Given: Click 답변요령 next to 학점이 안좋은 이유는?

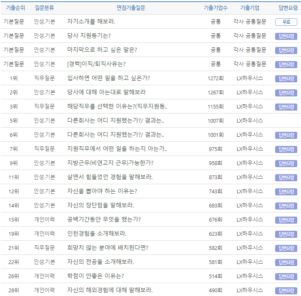Looking at the screenshot, I should click(x=286, y=276).
